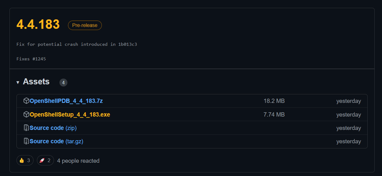Download OpenShellPDB_4_4_183.7z
382x176 pixels.
point(66,101)
